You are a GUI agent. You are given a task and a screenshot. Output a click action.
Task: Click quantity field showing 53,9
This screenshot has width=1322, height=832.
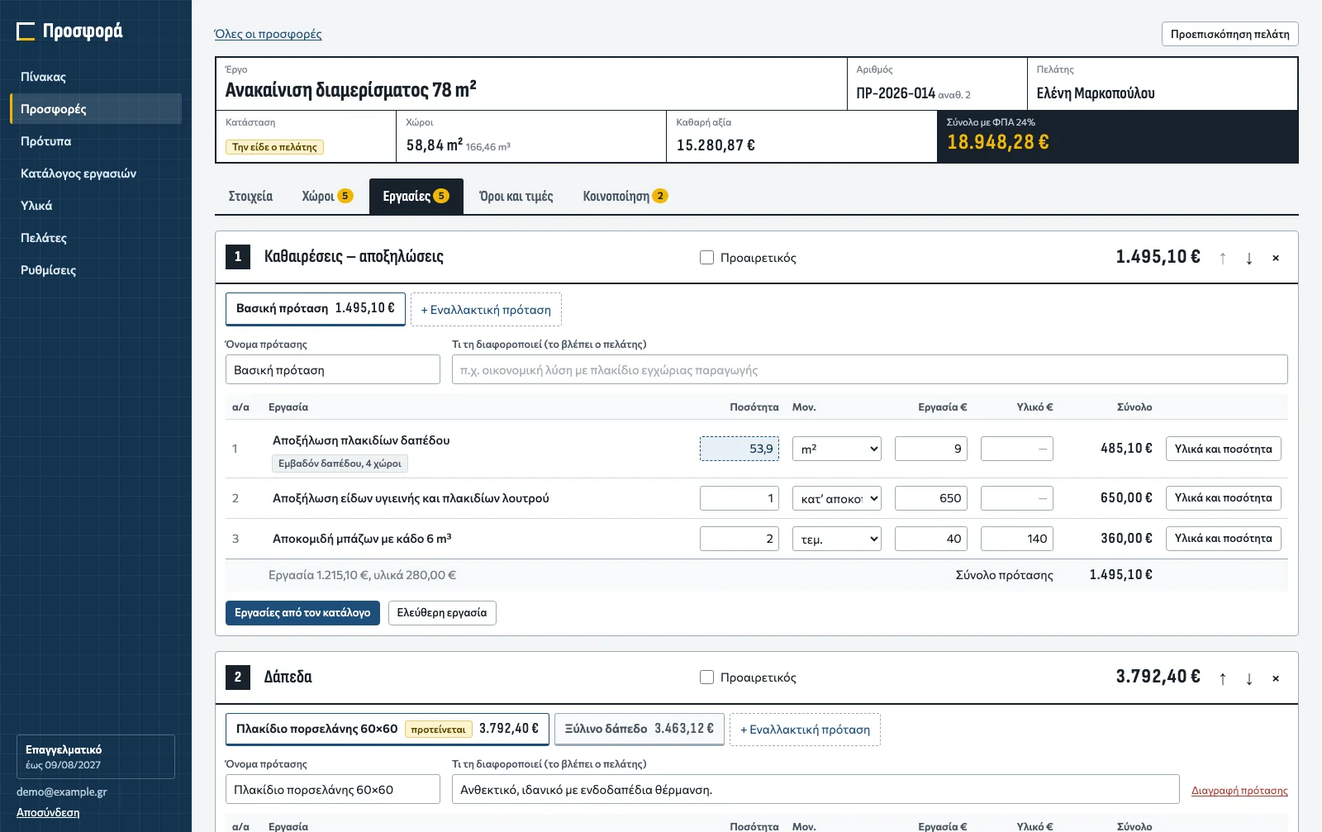coord(739,449)
